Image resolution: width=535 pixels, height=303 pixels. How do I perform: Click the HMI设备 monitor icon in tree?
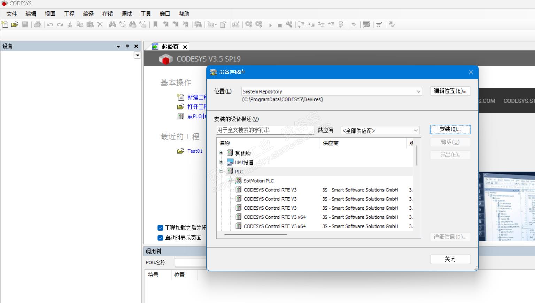pyautogui.click(x=230, y=162)
